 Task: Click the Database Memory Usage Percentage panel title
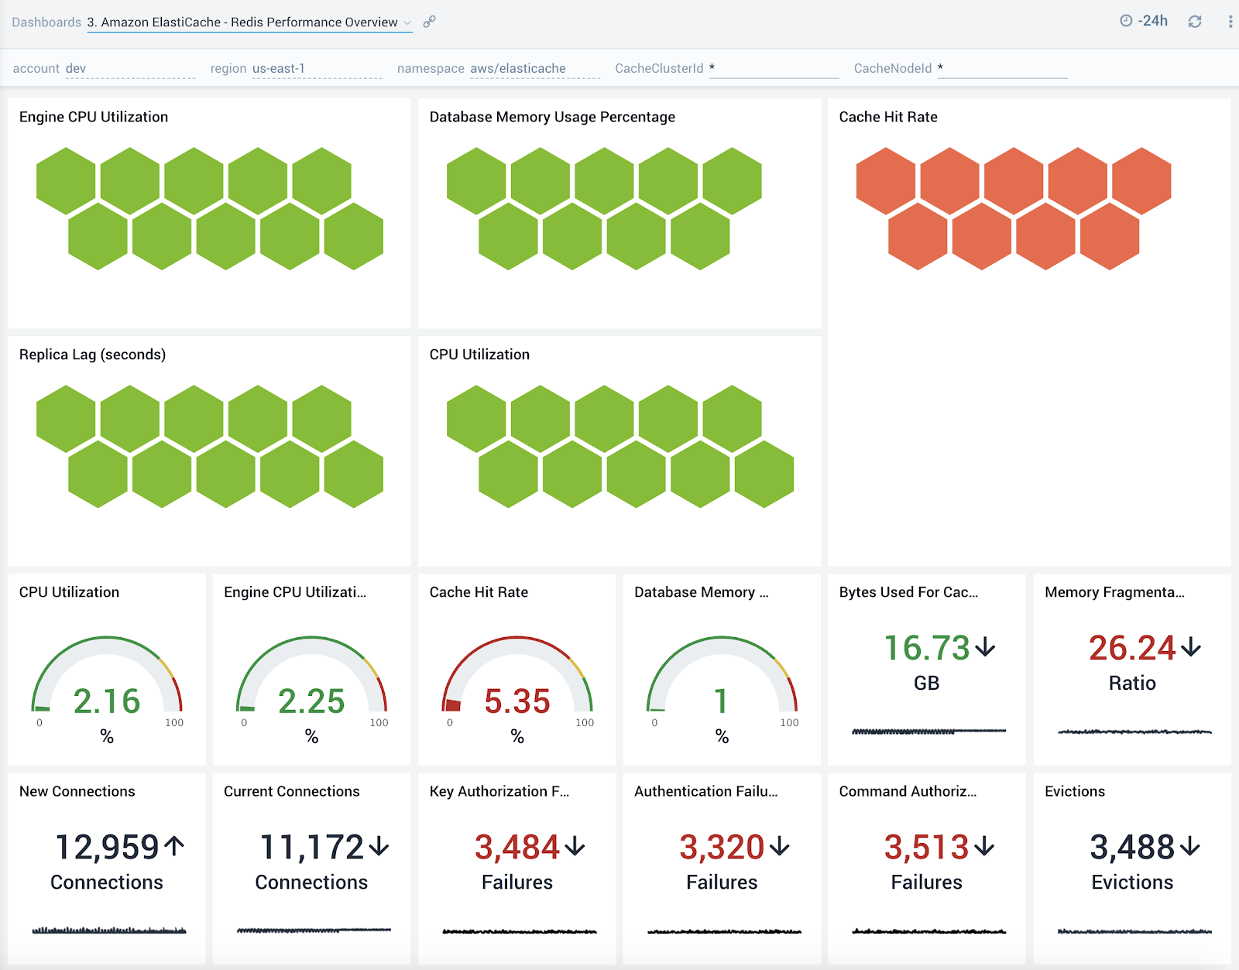(x=552, y=117)
